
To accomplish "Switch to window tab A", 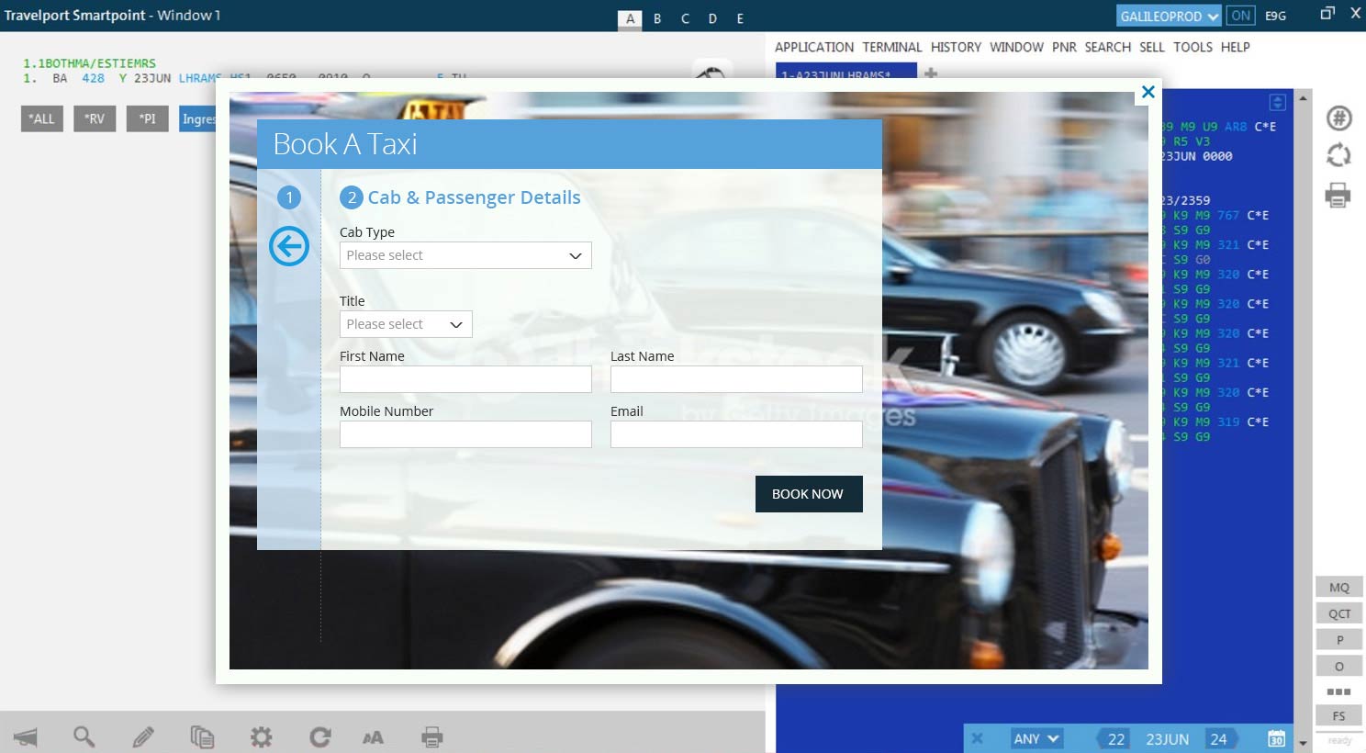I will [630, 18].
